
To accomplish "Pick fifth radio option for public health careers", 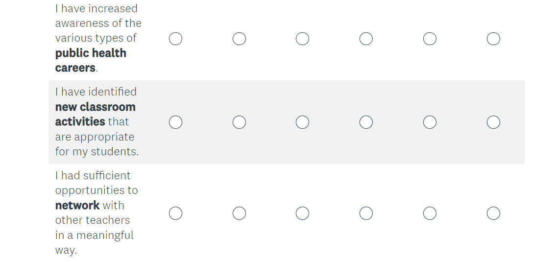I will (430, 39).
